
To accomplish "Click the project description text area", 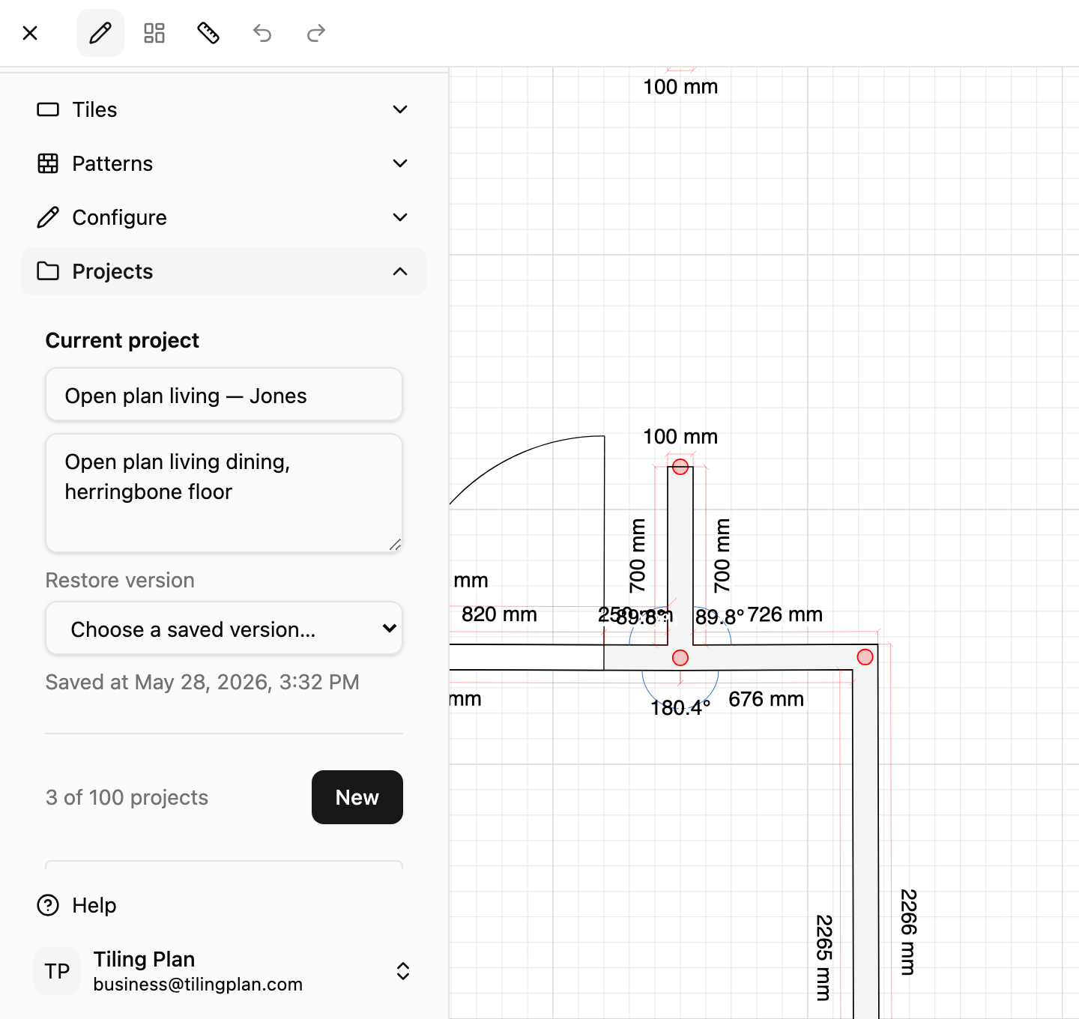I will [x=224, y=493].
